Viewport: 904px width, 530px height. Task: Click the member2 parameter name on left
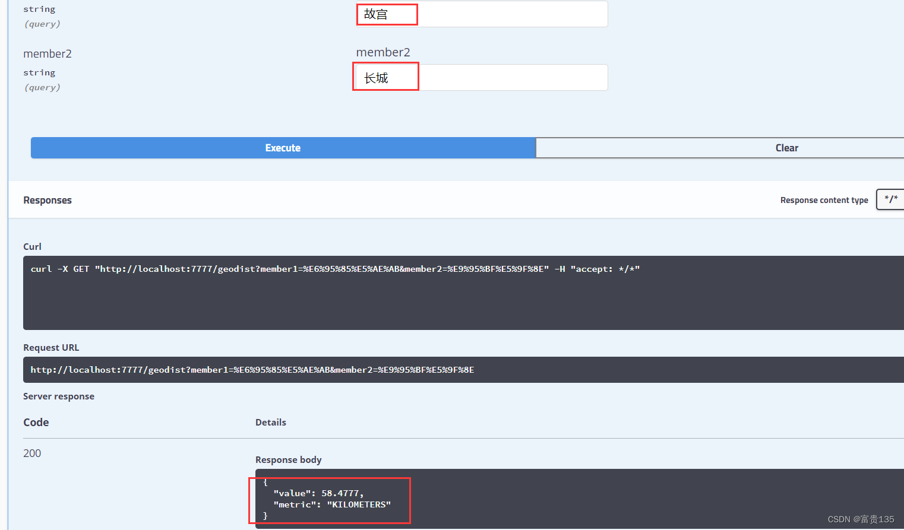(x=48, y=54)
